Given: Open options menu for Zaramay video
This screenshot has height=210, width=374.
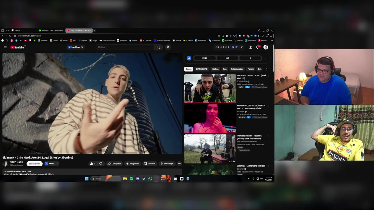Looking at the screenshot, I should click(x=269, y=166).
